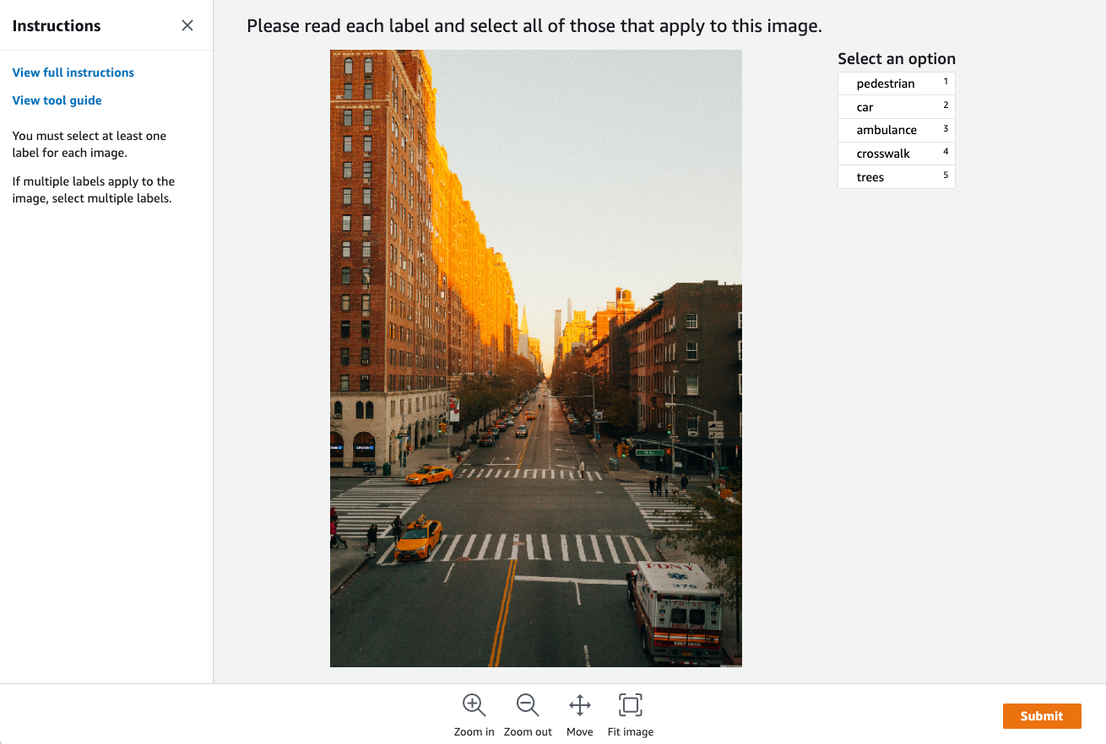The height and width of the screenshot is (744, 1106).
Task: Select the pedestrian label option
Action: (x=896, y=84)
